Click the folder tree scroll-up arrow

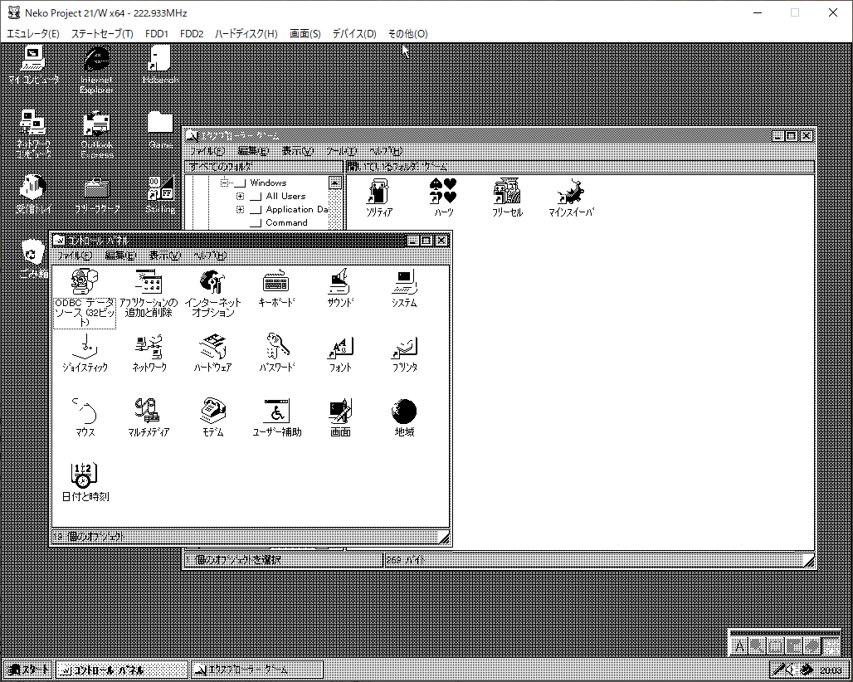335,183
